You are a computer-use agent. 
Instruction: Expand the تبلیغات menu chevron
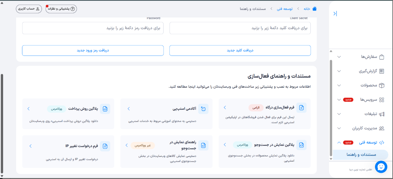pyautogui.click(x=339, y=114)
